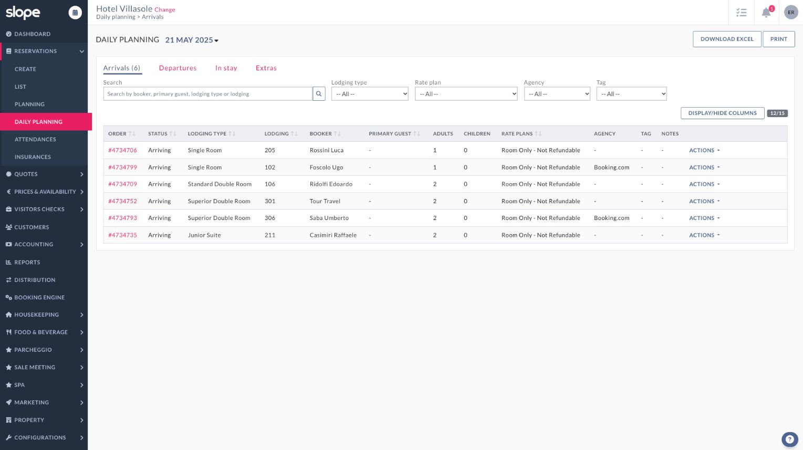Click the search magnifier button
The height and width of the screenshot is (450, 803).
pos(319,94)
